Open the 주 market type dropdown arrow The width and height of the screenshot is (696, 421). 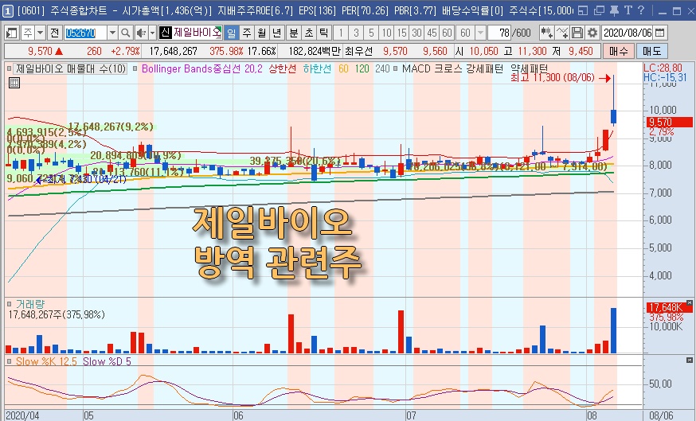40,33
